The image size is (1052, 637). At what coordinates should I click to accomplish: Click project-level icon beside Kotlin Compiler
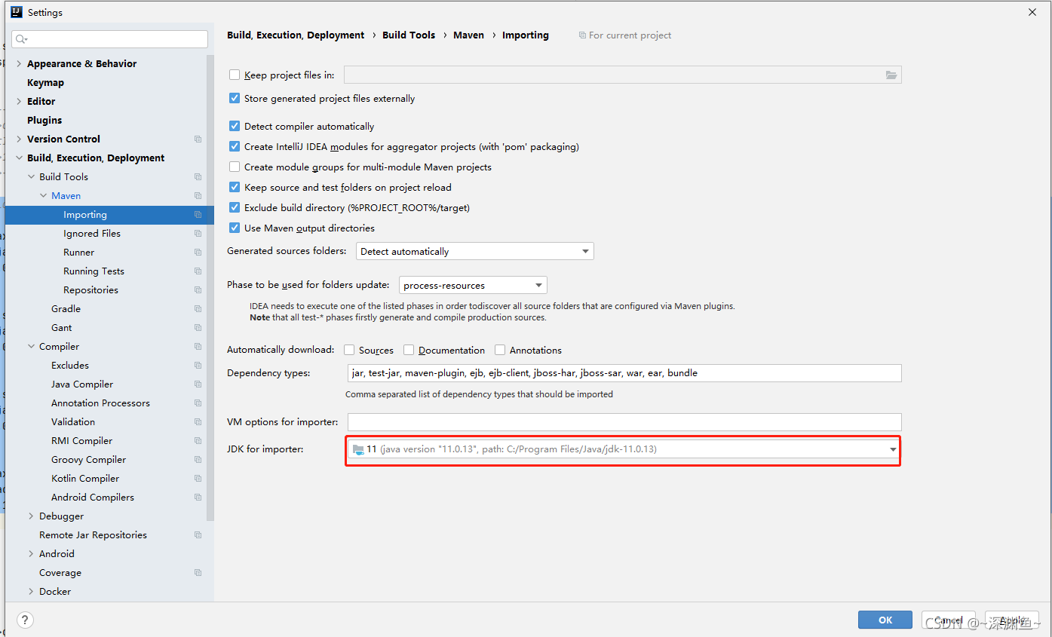coord(198,478)
